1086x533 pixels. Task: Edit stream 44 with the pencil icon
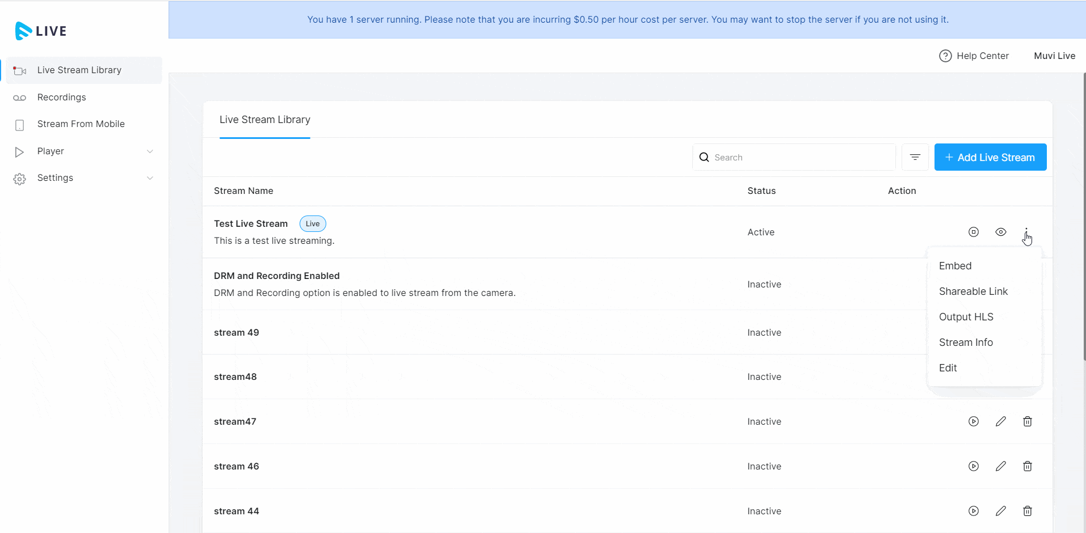pyautogui.click(x=1000, y=511)
